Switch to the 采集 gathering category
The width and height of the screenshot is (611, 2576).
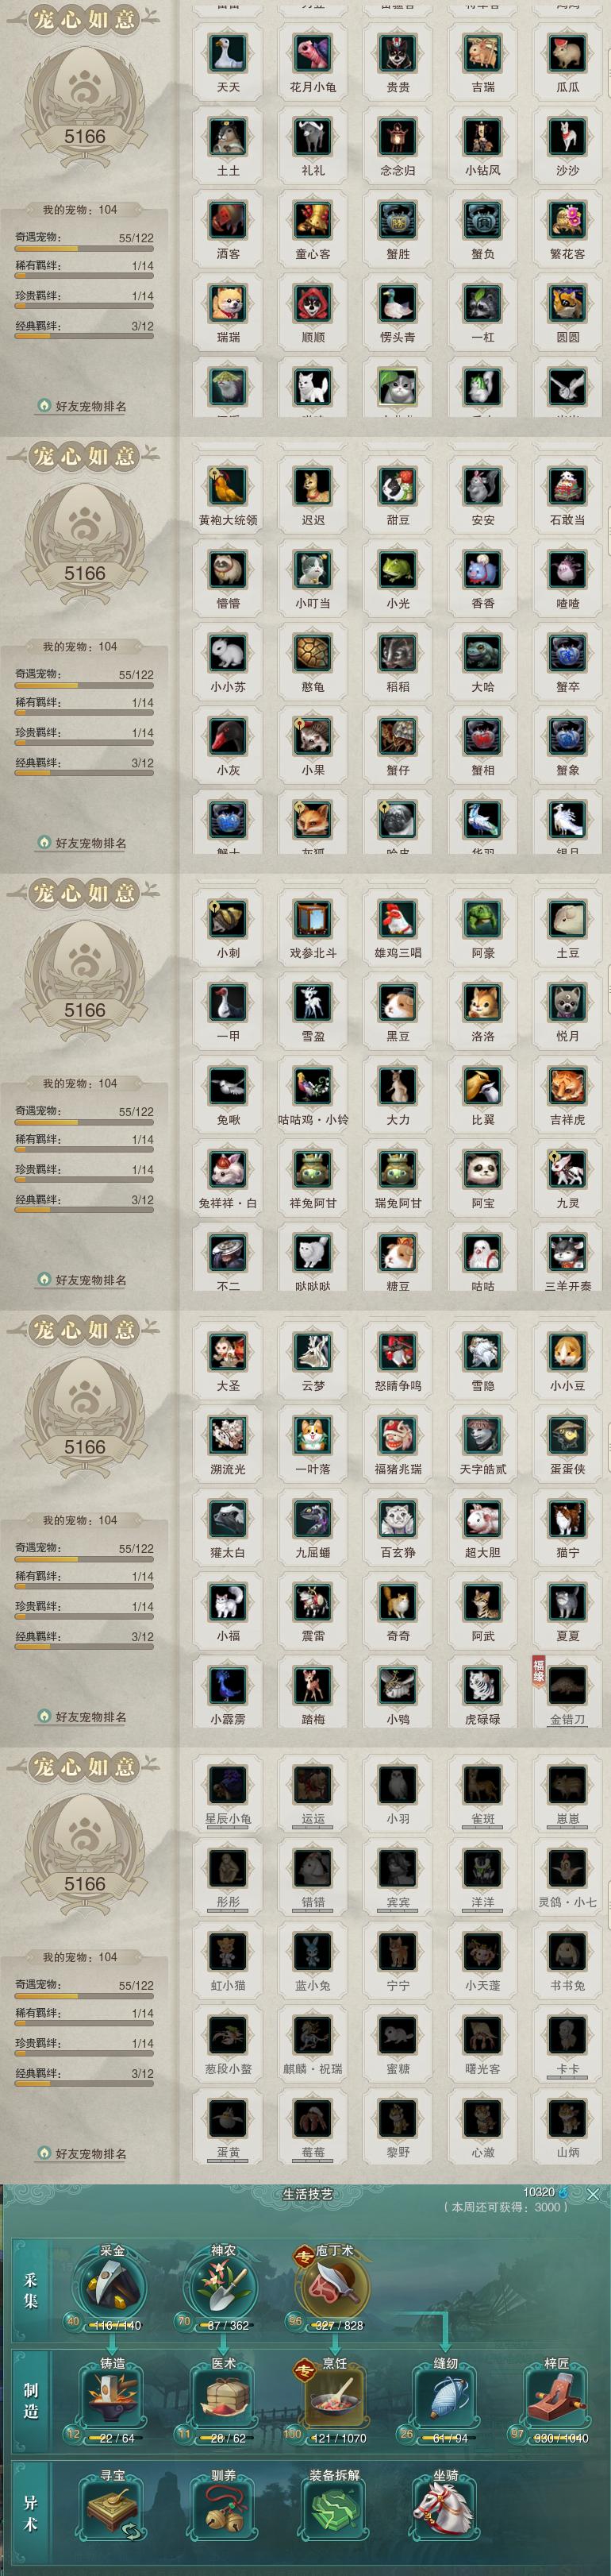[31, 2290]
